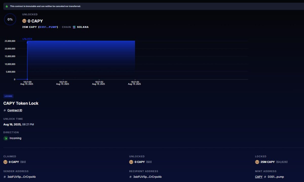Click recipient address 3sbFUV5p...CrCrpxAb
The width and height of the screenshot is (304, 182).
point(147,177)
